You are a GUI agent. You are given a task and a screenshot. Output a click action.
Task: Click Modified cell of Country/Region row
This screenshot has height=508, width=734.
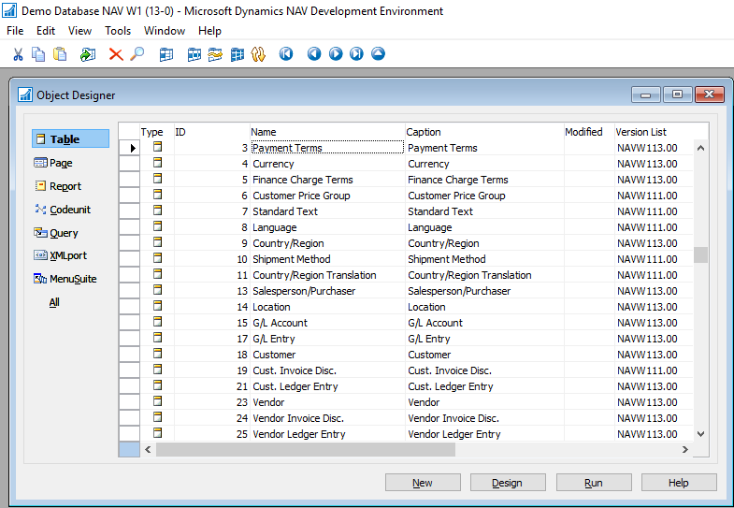tap(589, 243)
